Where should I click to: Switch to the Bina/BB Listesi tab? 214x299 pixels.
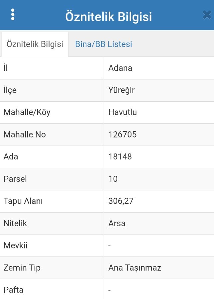tap(104, 44)
